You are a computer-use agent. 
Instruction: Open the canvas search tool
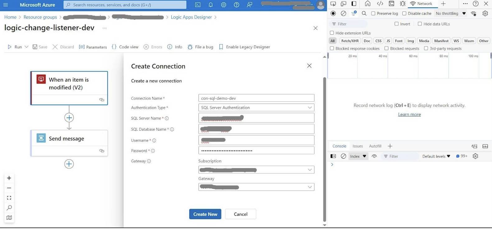tap(9, 208)
